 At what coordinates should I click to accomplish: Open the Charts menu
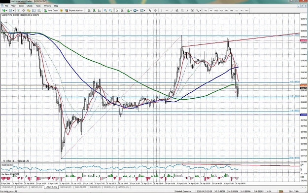click(30, 6)
